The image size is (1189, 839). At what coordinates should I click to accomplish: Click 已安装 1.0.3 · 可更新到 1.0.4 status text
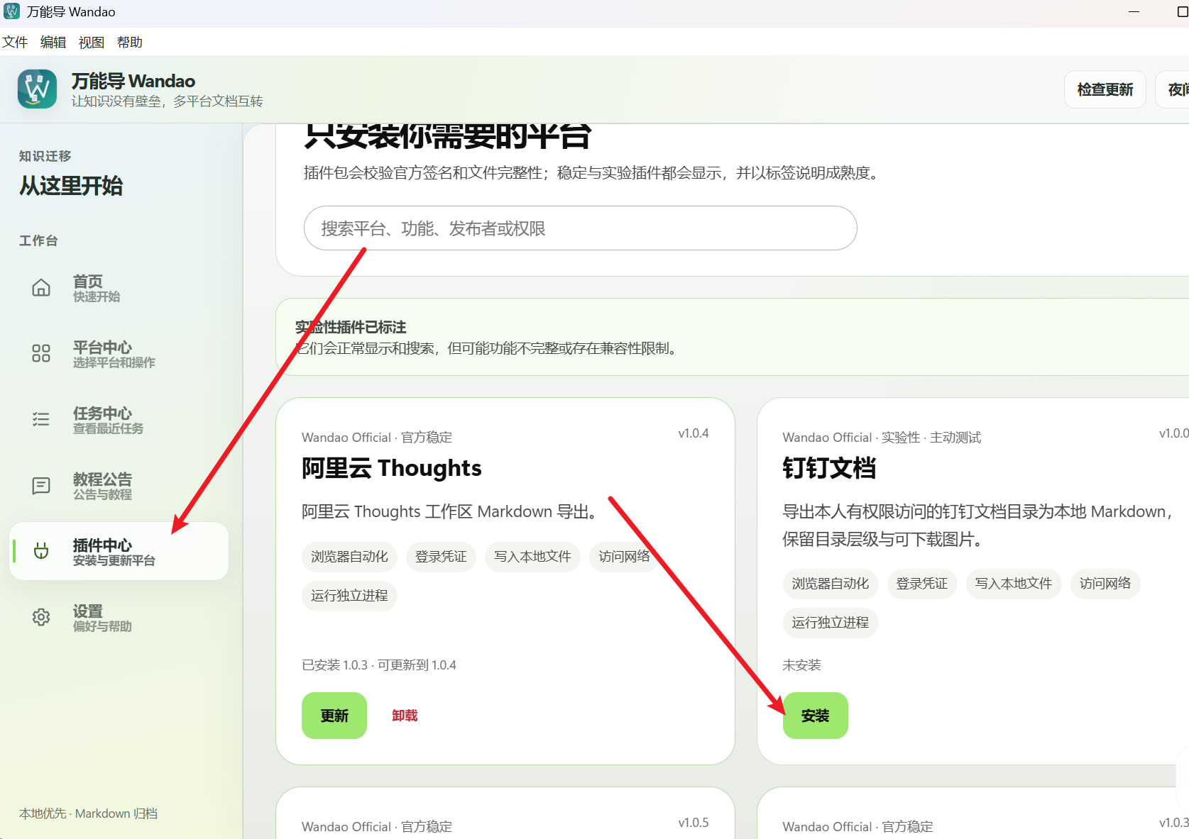[379, 665]
